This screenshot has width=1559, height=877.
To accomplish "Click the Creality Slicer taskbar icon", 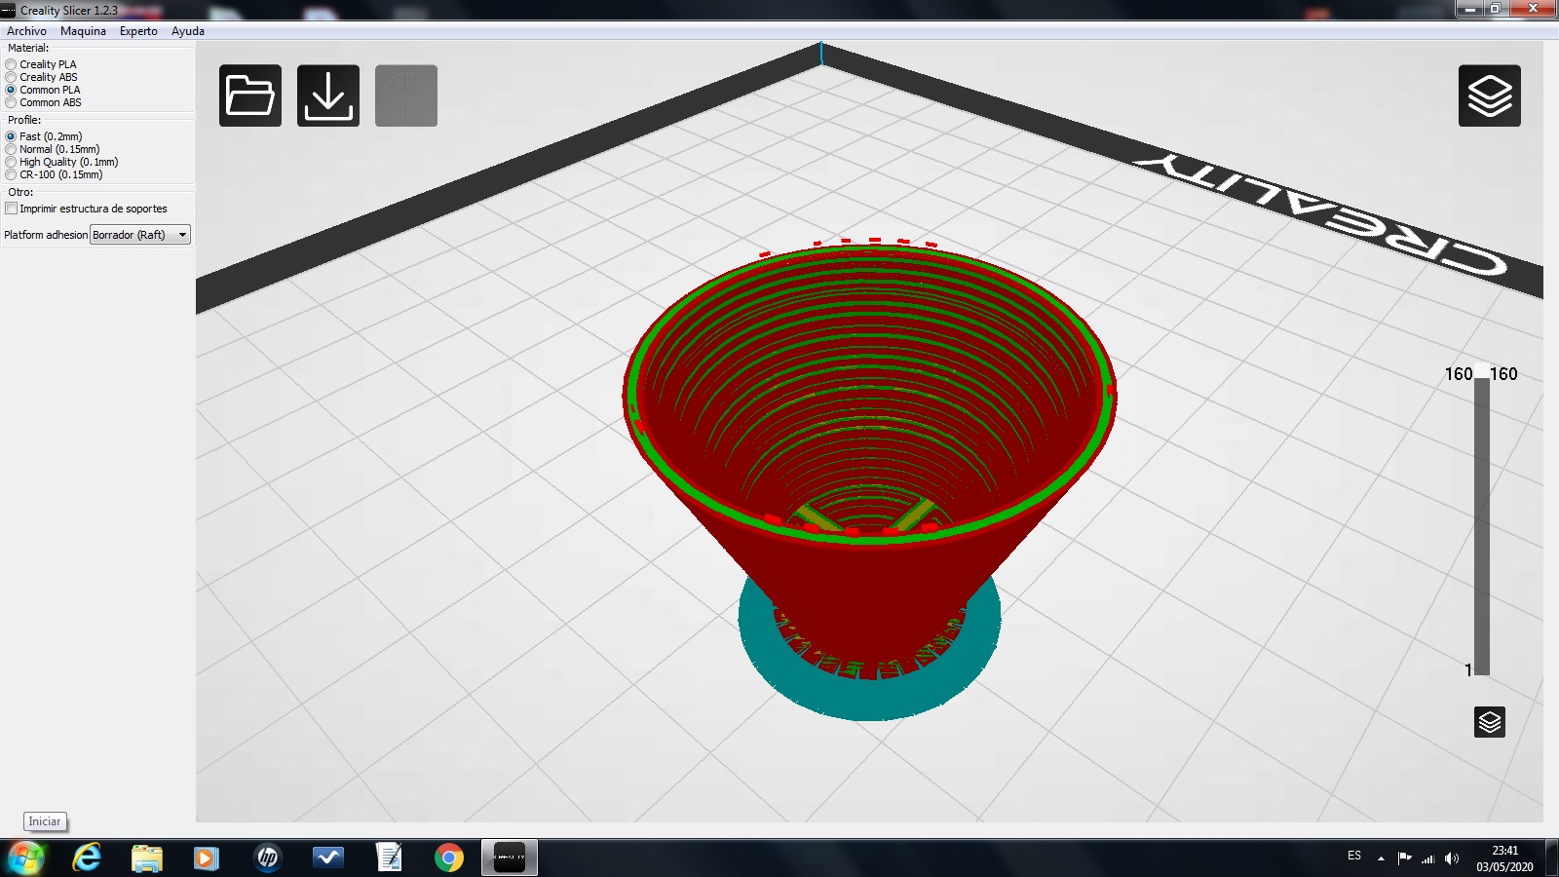I will 509,858.
